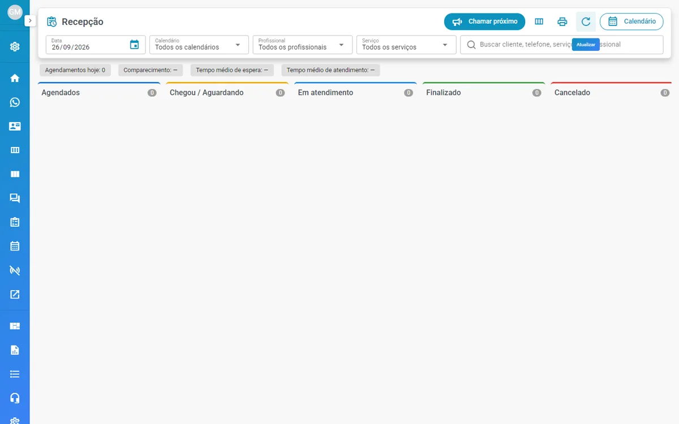This screenshot has width=679, height=424.
Task: Click the Chamar próximo button
Action: click(484, 21)
